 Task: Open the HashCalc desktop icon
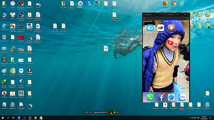coord(21,94)
